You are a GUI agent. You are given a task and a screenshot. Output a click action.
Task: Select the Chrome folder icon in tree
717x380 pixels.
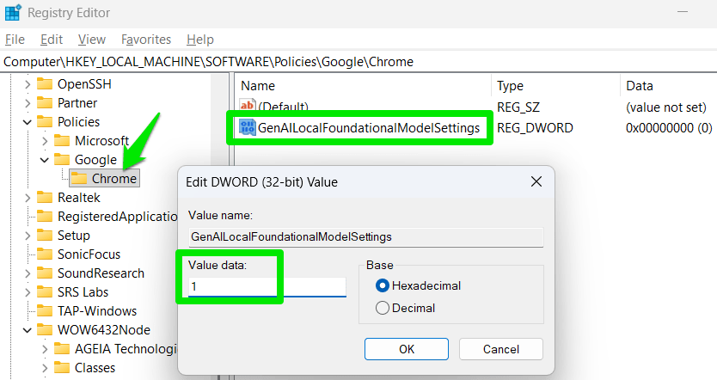(x=79, y=179)
